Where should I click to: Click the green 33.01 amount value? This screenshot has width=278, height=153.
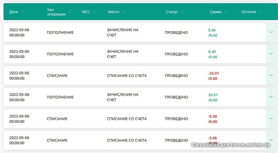[213, 95]
